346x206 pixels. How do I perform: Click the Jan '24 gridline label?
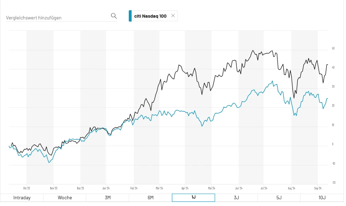coord(106,188)
